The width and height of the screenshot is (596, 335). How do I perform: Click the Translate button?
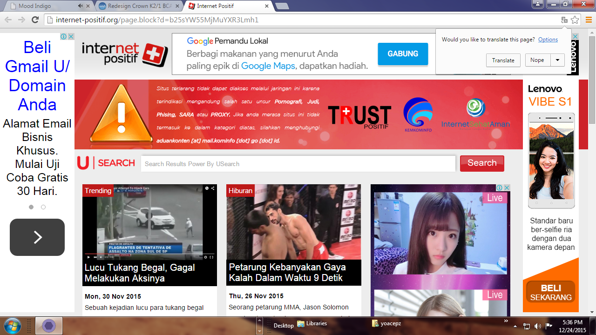click(503, 60)
